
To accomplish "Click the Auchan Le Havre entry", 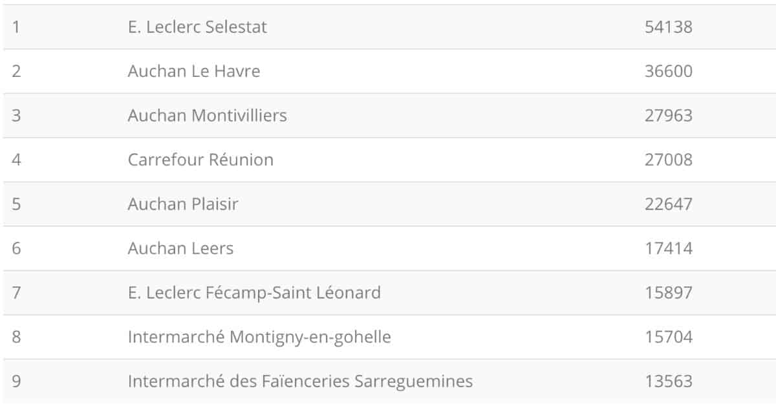I will 194,71.
